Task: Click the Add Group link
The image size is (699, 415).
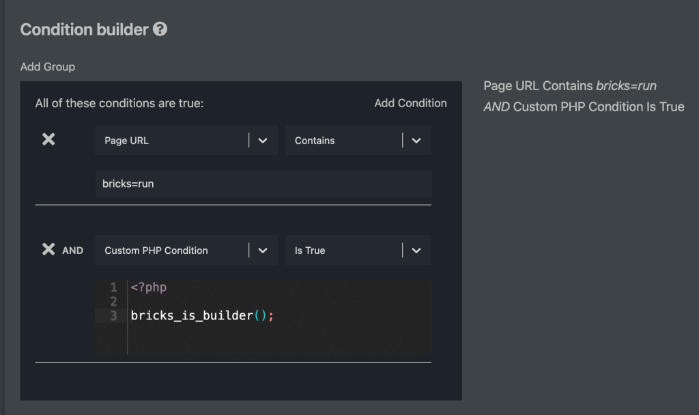Action: coord(48,67)
